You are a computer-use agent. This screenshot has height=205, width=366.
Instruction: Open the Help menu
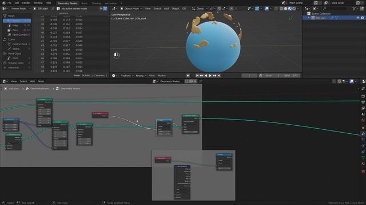[x=48, y=3]
